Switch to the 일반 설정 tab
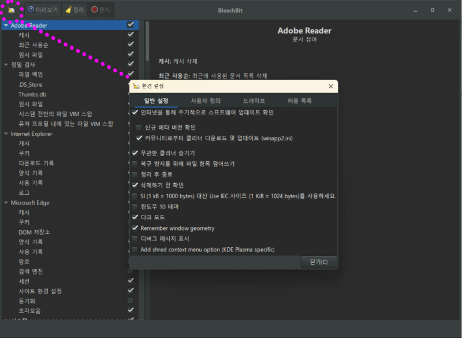The image size is (462, 338). [x=156, y=101]
